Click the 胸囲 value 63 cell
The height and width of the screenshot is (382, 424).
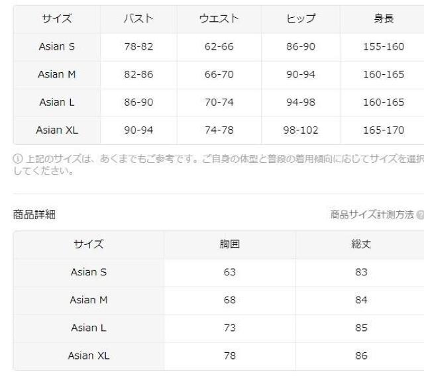click(x=229, y=272)
